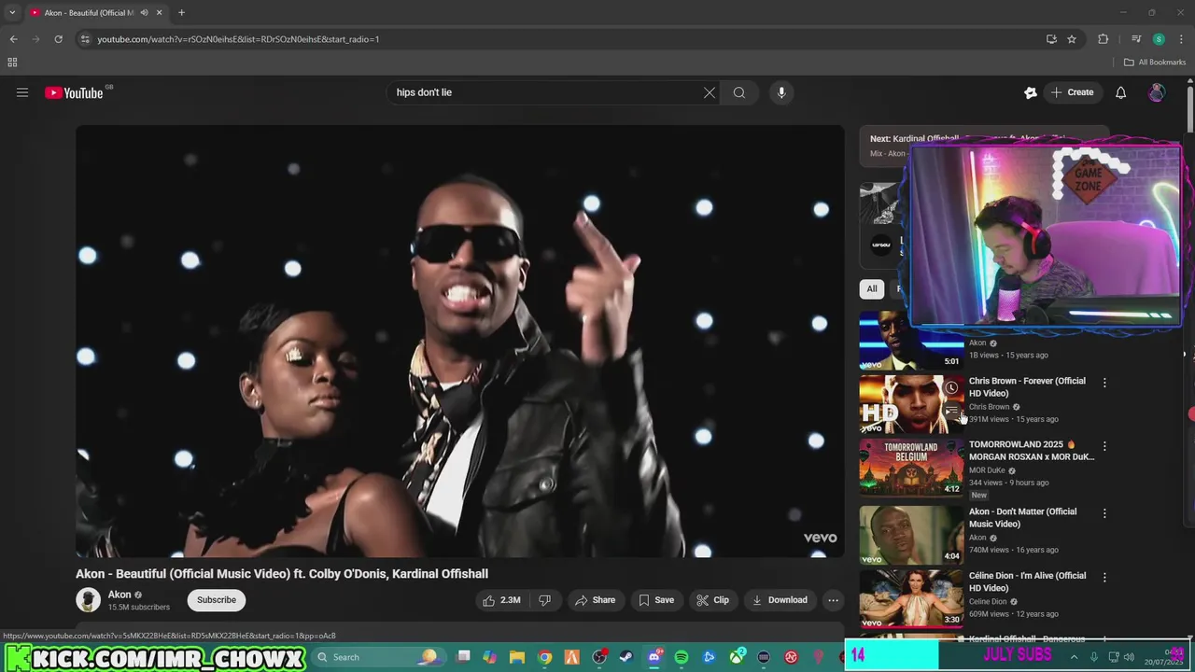
Task: Subscribe to Akon channel
Action: pyautogui.click(x=217, y=600)
